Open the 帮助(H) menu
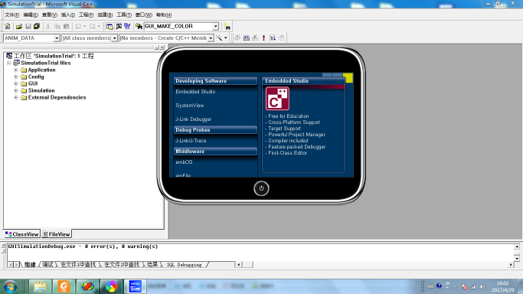The width and height of the screenshot is (523, 294). 164,15
